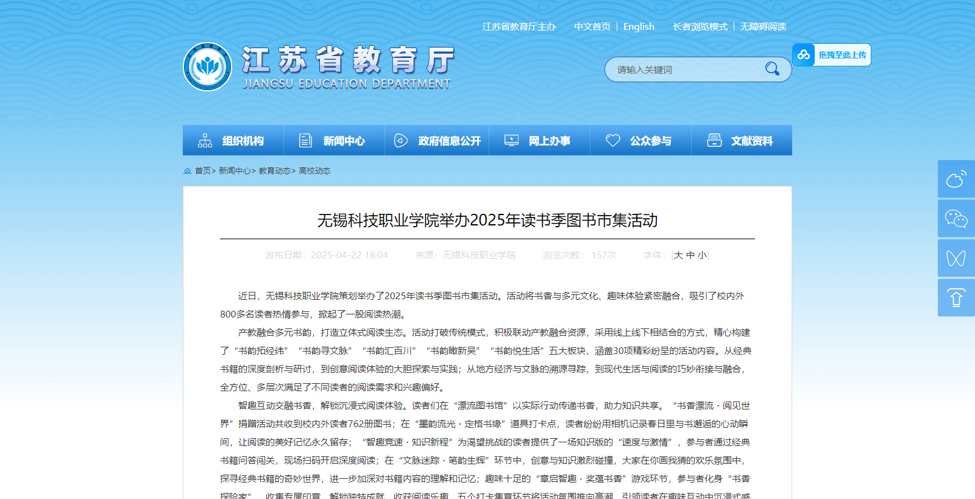Go to 教育动态 in the breadcrumb
The image size is (975, 499).
[274, 171]
